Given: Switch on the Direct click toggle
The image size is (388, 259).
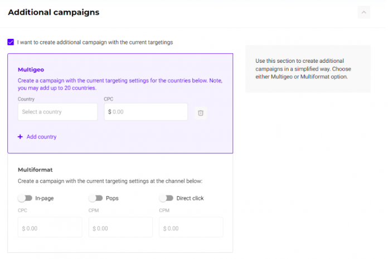Looking at the screenshot, I should pyautogui.click(x=166, y=198).
